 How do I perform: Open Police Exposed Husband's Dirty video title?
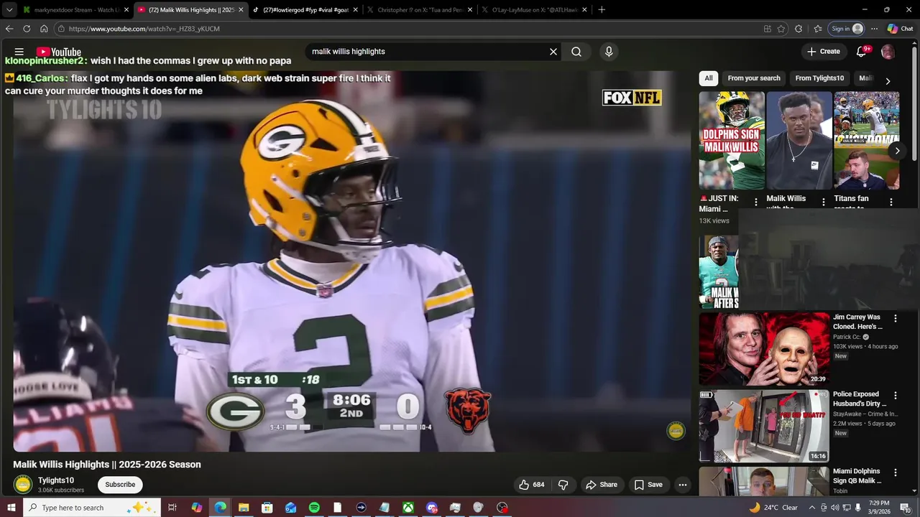point(859,399)
